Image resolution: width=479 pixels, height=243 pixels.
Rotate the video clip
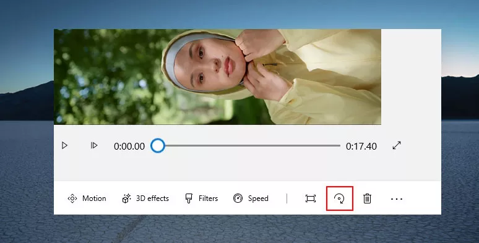tap(339, 198)
